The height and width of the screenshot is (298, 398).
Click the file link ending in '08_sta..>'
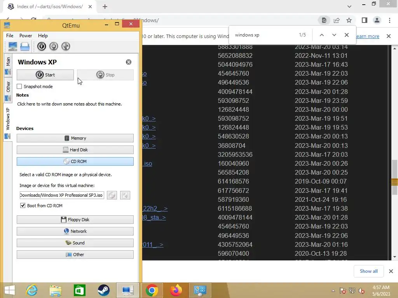[154, 217]
